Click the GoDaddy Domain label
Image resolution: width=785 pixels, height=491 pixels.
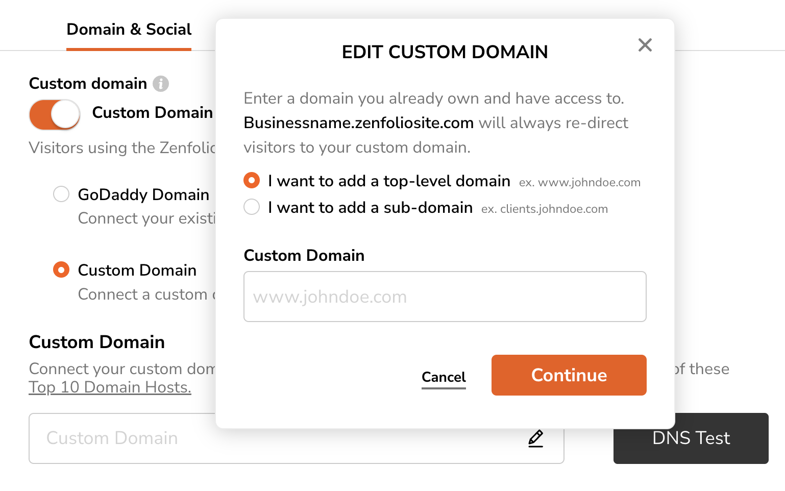143,194
